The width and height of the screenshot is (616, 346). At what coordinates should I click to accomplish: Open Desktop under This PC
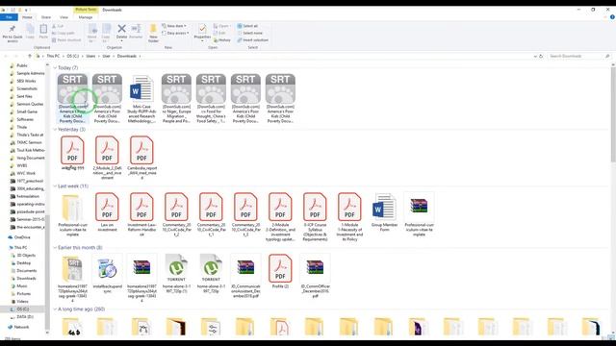[x=23, y=262]
